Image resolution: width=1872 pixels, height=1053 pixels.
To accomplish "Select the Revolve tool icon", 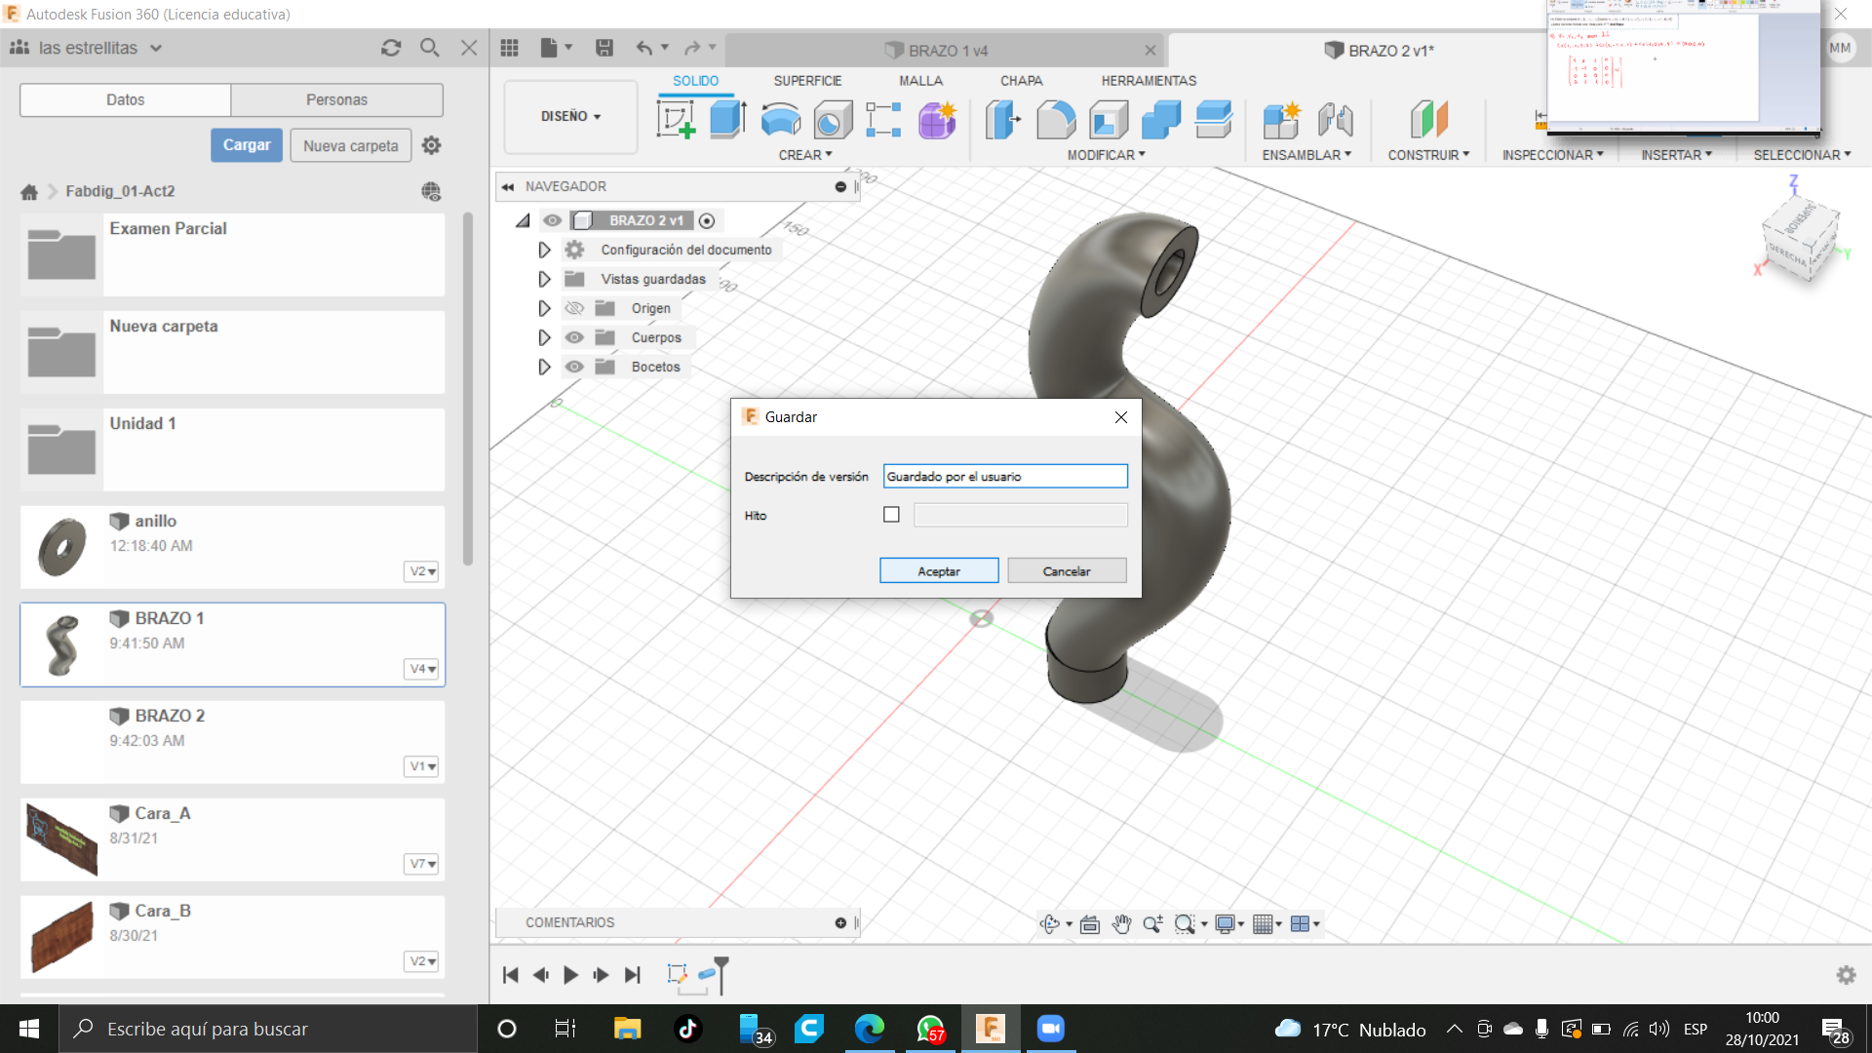I will (x=780, y=120).
